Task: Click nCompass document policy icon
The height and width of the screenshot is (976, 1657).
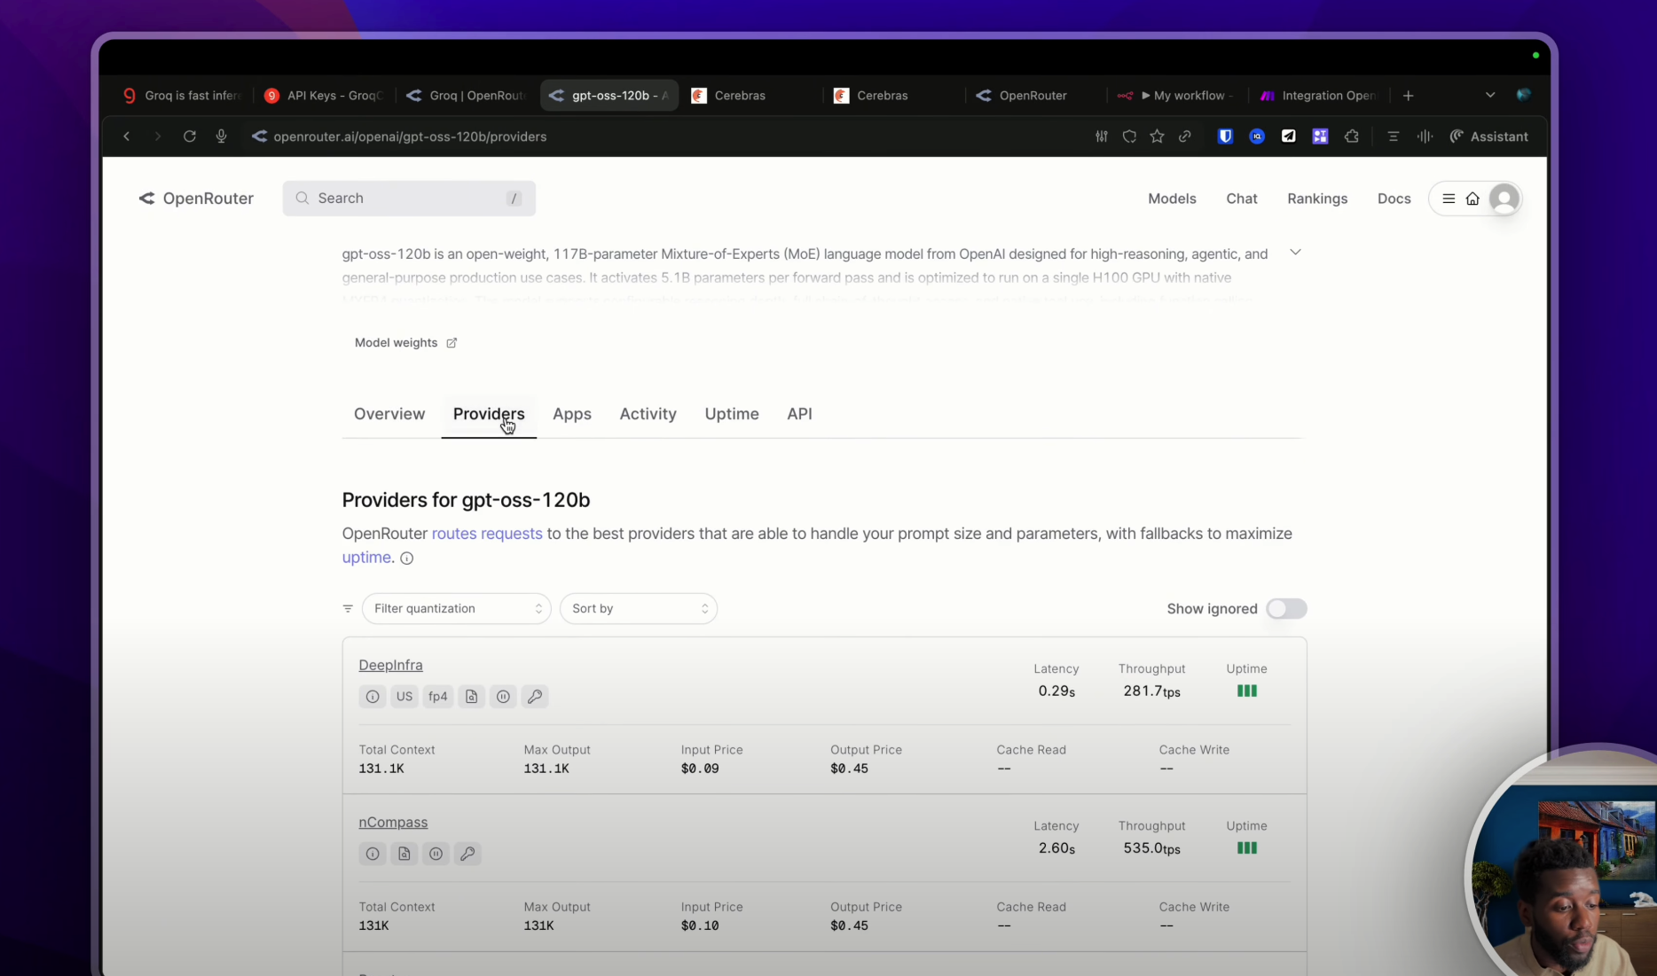Action: [404, 854]
